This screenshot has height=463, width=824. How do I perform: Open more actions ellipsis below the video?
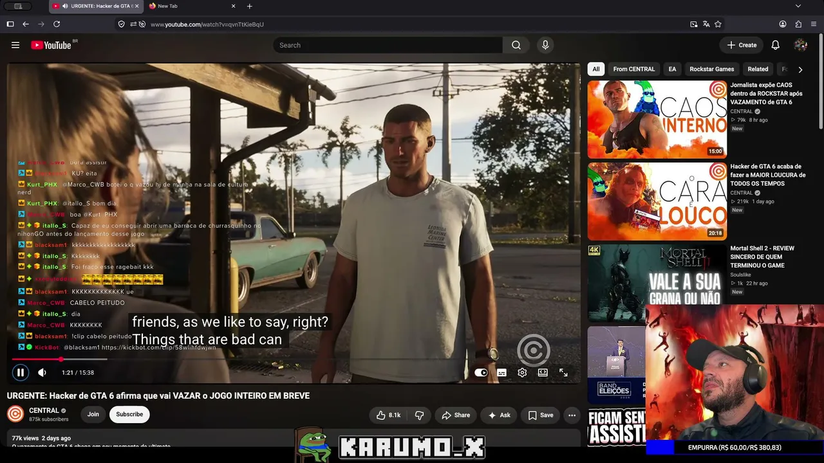coord(572,415)
